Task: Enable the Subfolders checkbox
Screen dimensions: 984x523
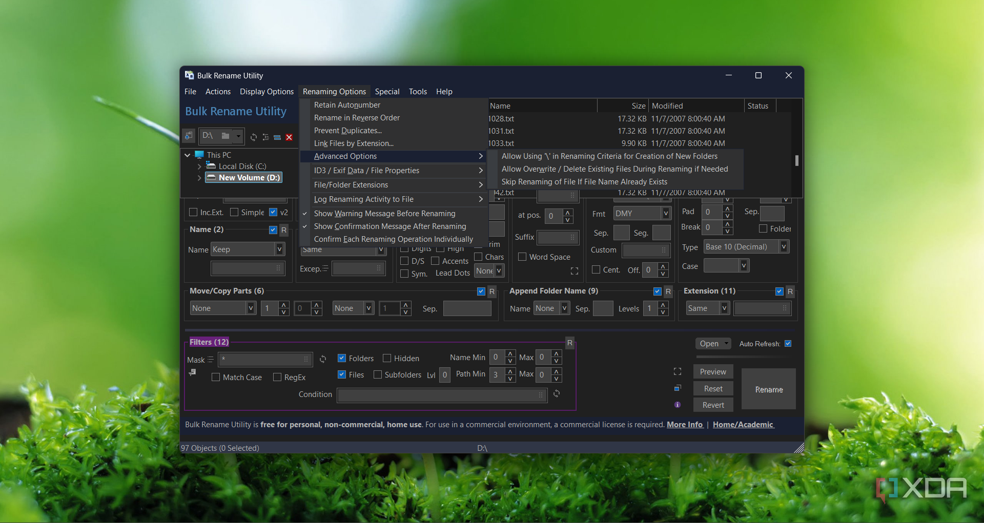Action: 378,374
